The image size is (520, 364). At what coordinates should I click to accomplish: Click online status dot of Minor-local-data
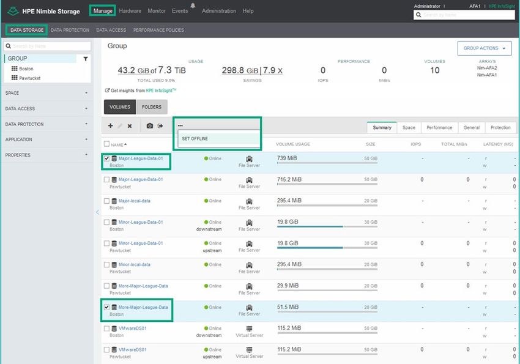click(206, 264)
